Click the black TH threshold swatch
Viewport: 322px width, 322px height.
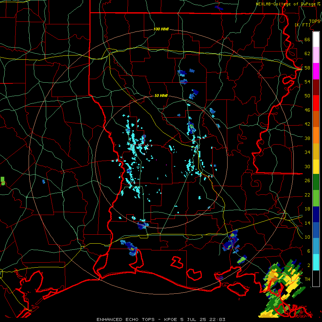(316, 278)
